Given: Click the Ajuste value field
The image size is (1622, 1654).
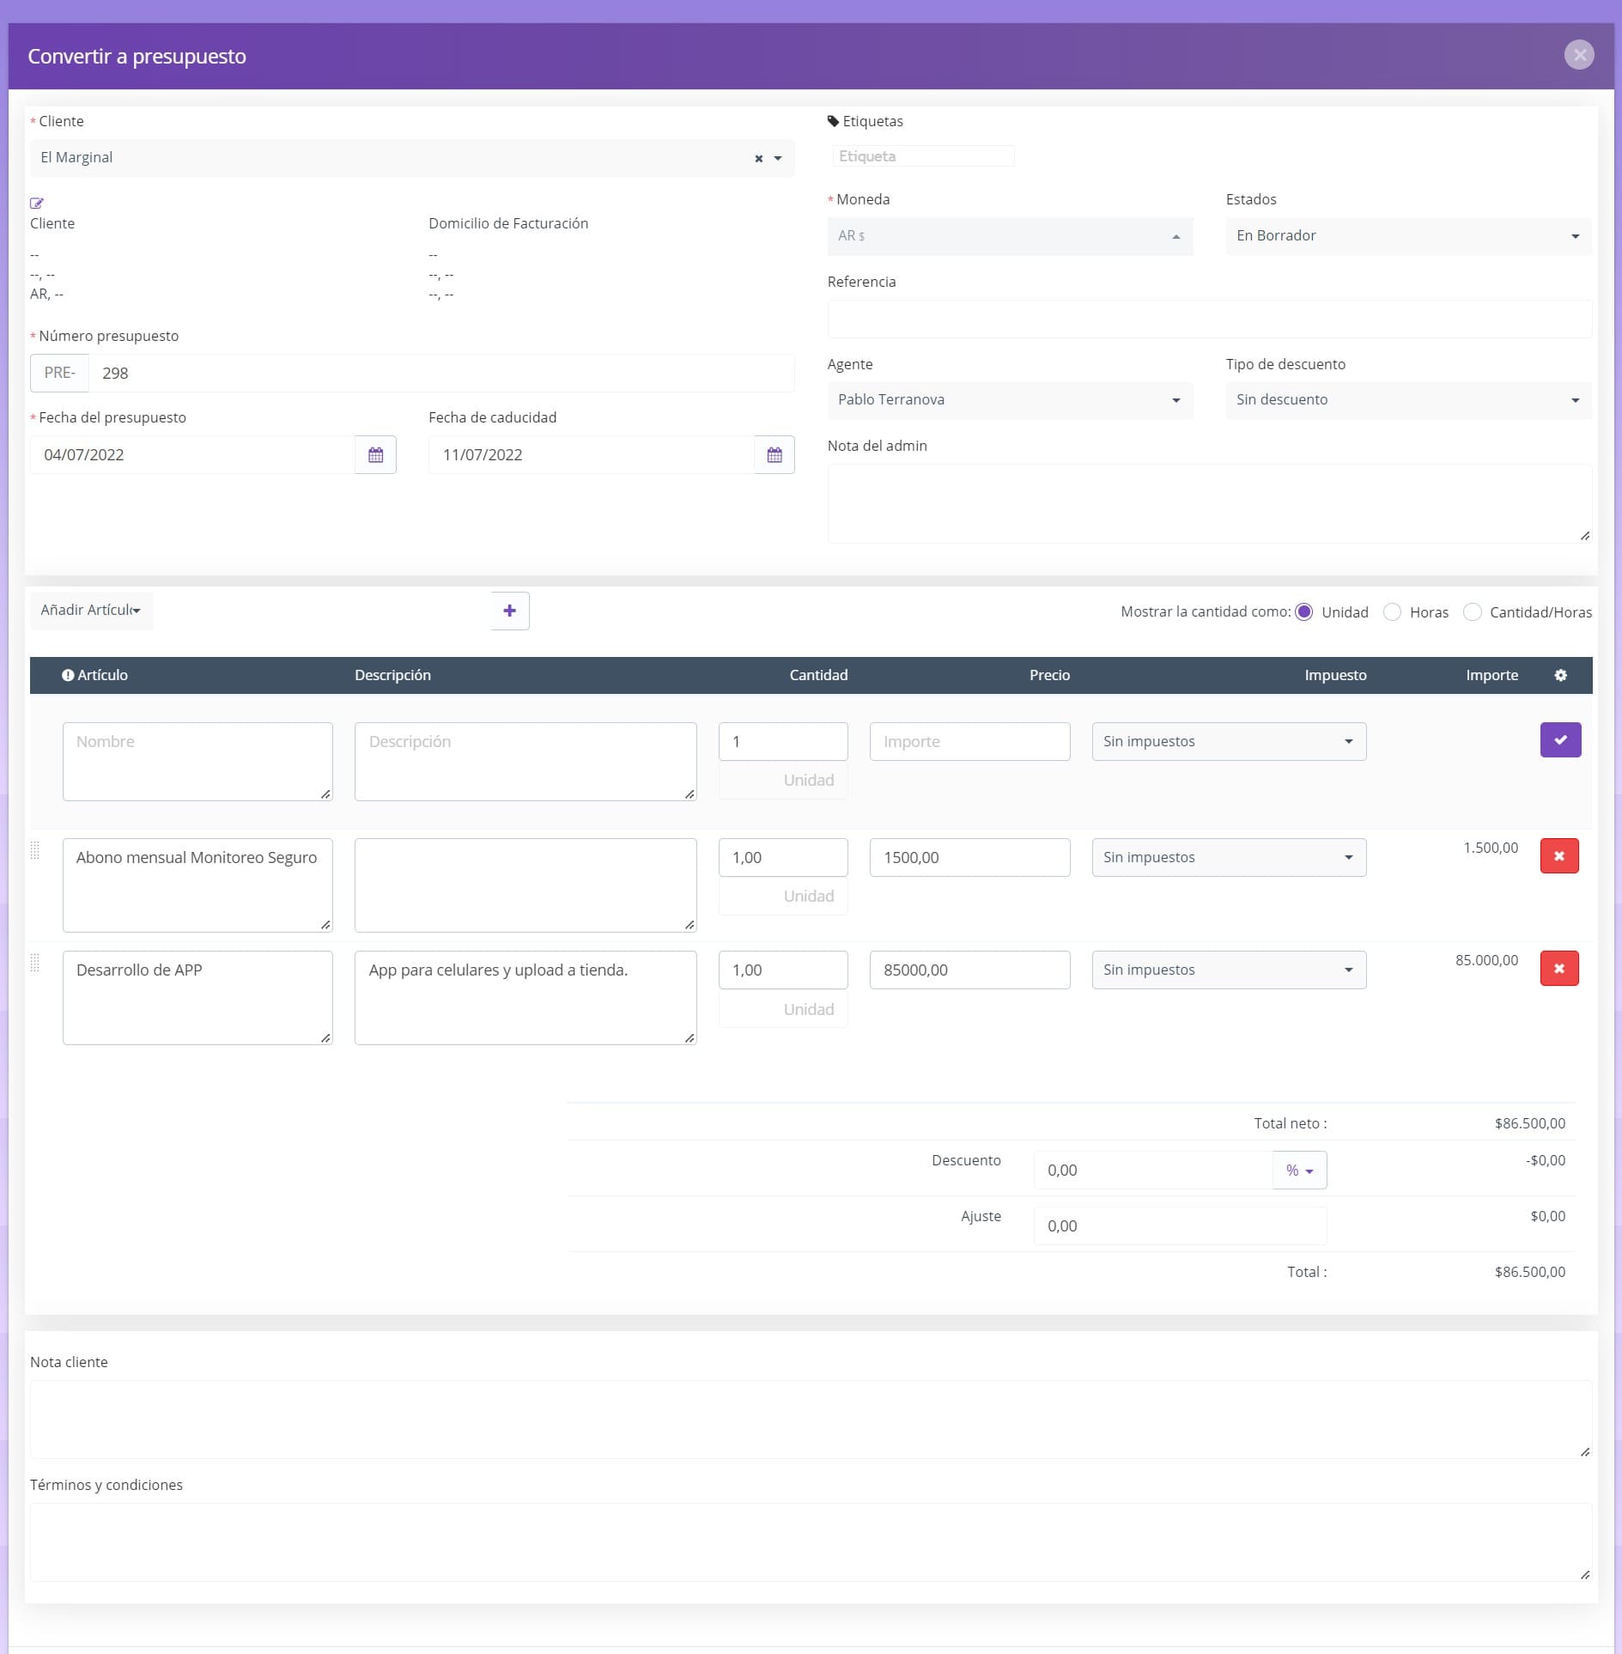Looking at the screenshot, I should click(1180, 1226).
